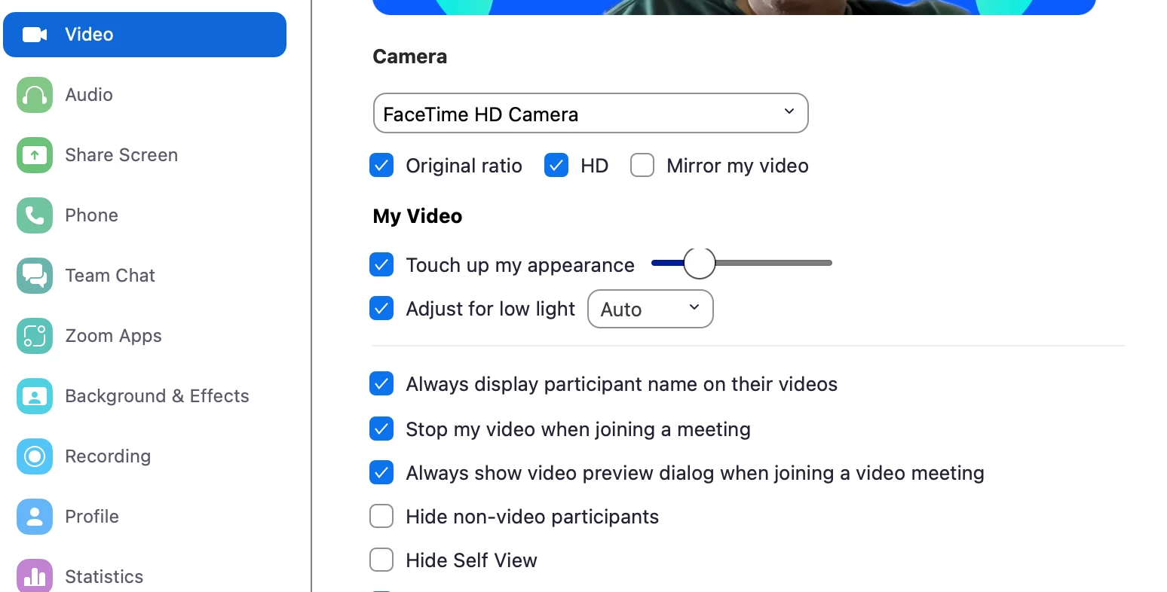Screen dimensions: 1167x592
Task: Click the Phone handset icon
Action: coord(35,215)
